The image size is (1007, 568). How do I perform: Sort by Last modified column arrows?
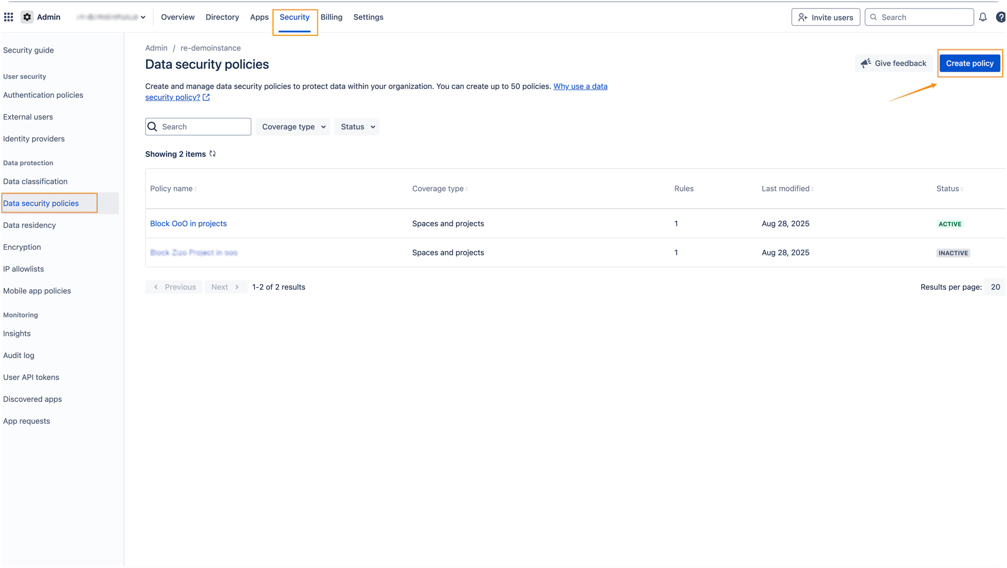pos(812,189)
